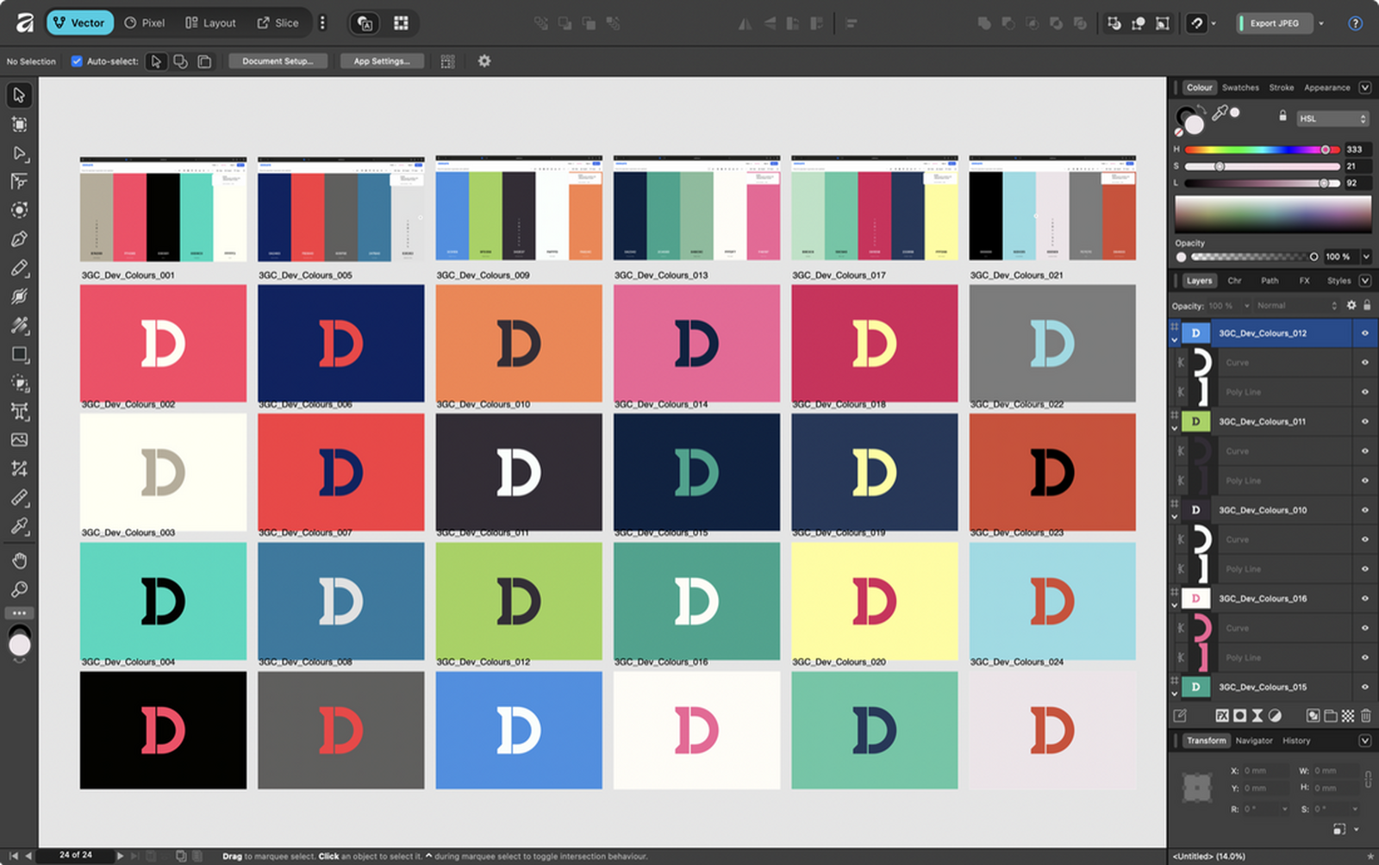Click the Document Setup button
1379x865 pixels.
coord(278,61)
